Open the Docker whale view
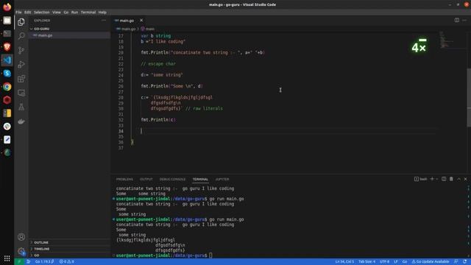Image resolution: width=471 pixels, height=265 pixels. point(21,121)
